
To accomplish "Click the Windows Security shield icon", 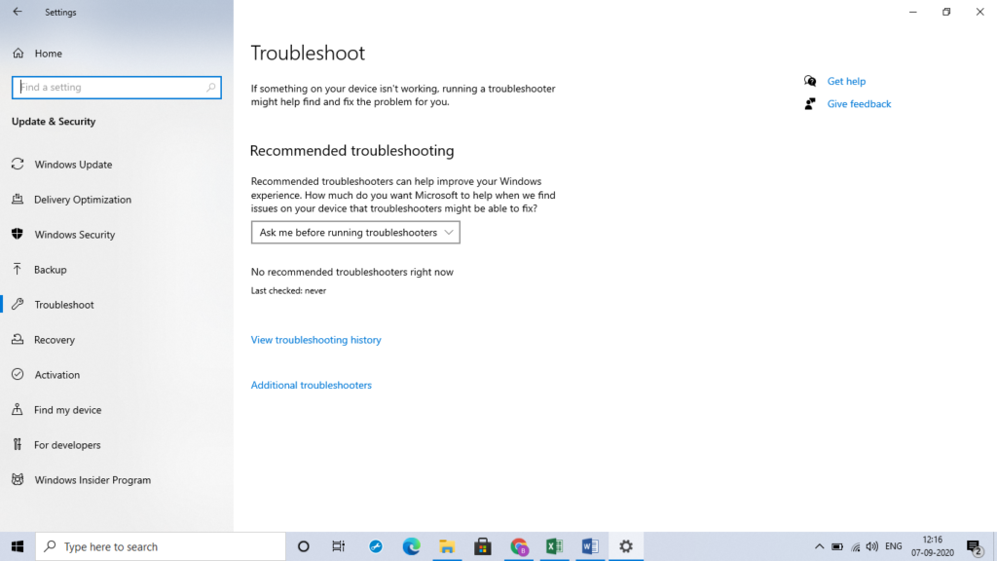I will [18, 235].
